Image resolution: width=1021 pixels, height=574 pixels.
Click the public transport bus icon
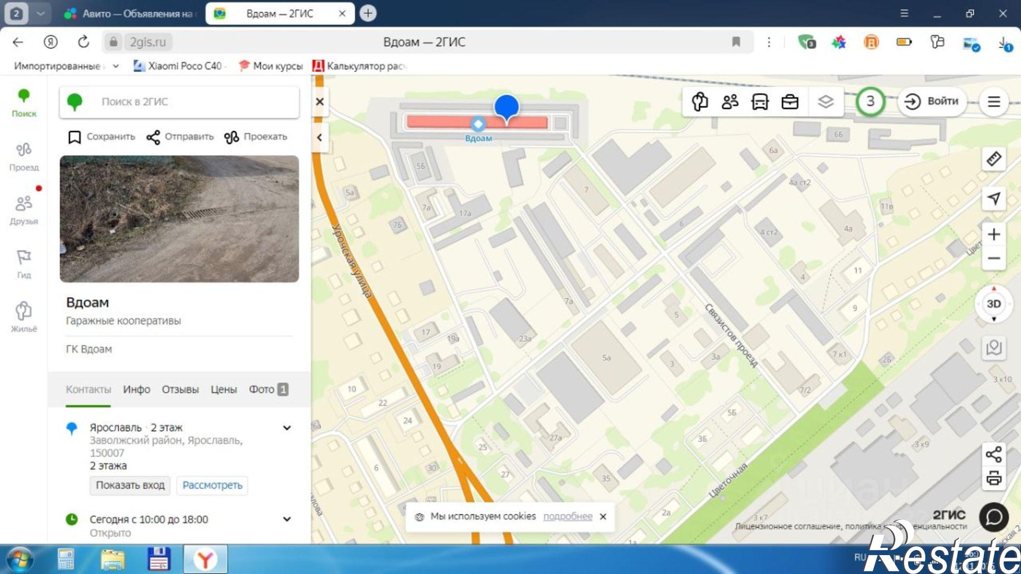click(x=760, y=102)
